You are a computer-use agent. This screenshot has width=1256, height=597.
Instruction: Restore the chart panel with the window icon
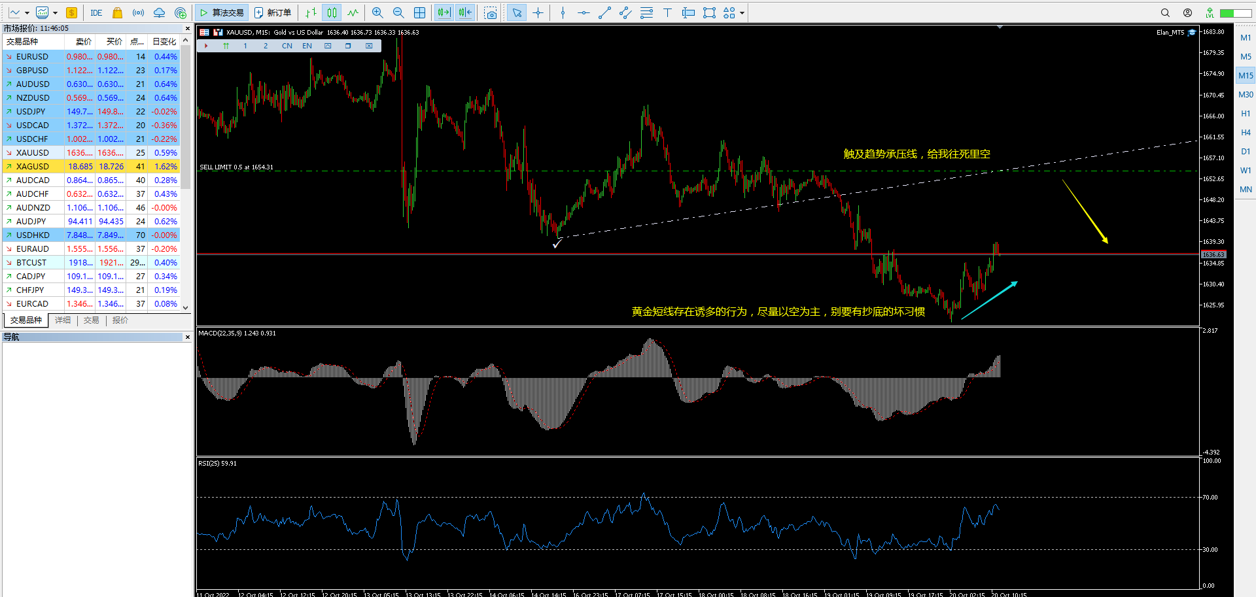348,46
